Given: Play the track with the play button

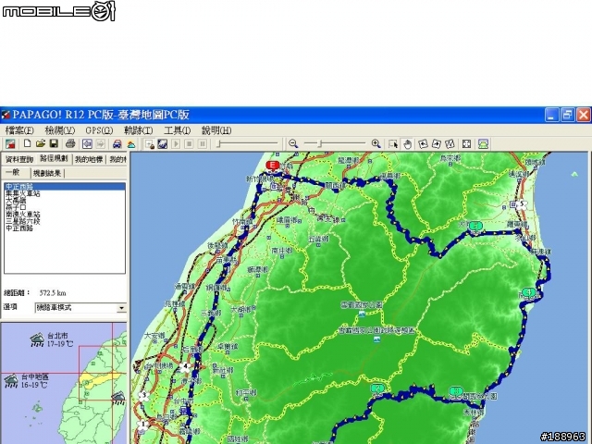Looking at the screenshot, I should click(x=176, y=144).
